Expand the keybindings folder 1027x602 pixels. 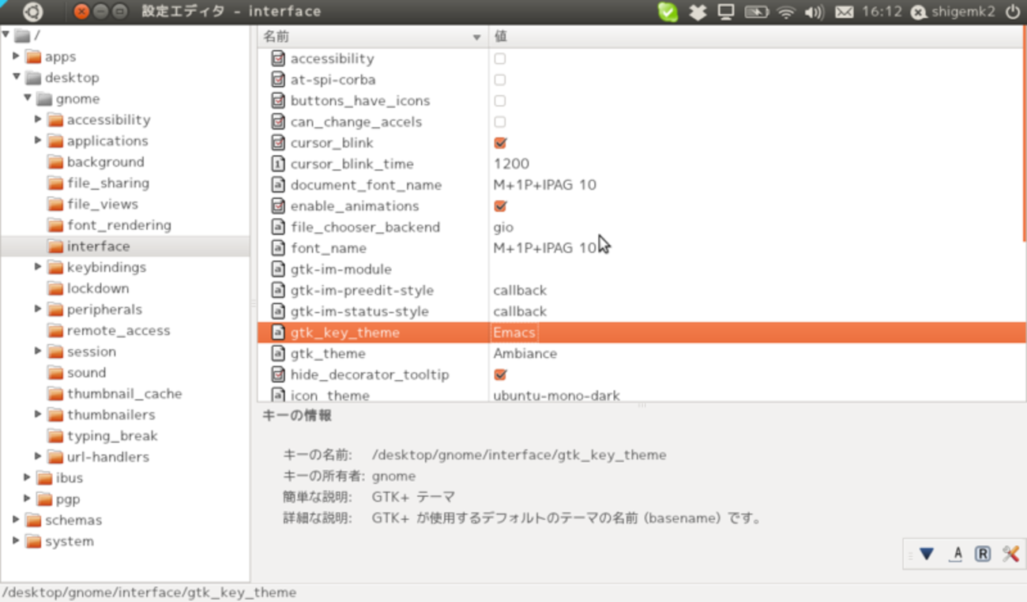tap(39, 267)
